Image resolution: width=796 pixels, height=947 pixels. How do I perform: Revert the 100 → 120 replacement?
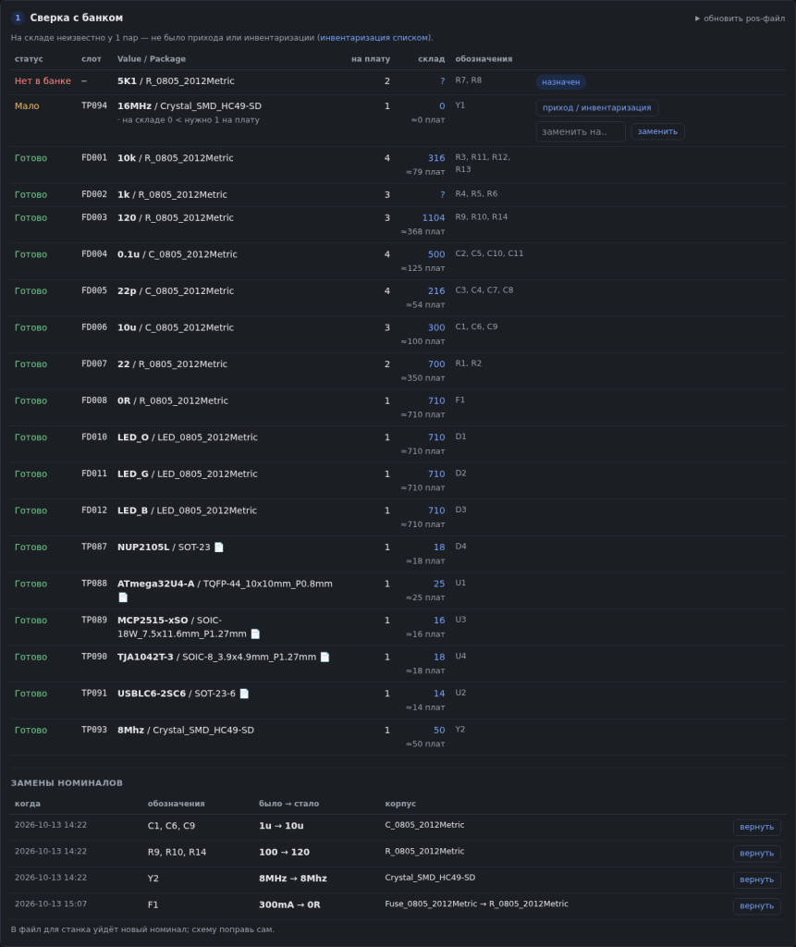click(757, 854)
